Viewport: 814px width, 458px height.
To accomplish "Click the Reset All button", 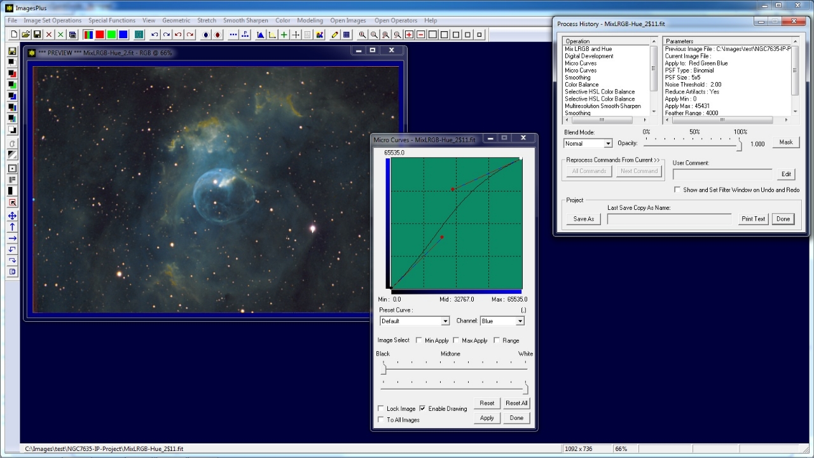I will 516,403.
